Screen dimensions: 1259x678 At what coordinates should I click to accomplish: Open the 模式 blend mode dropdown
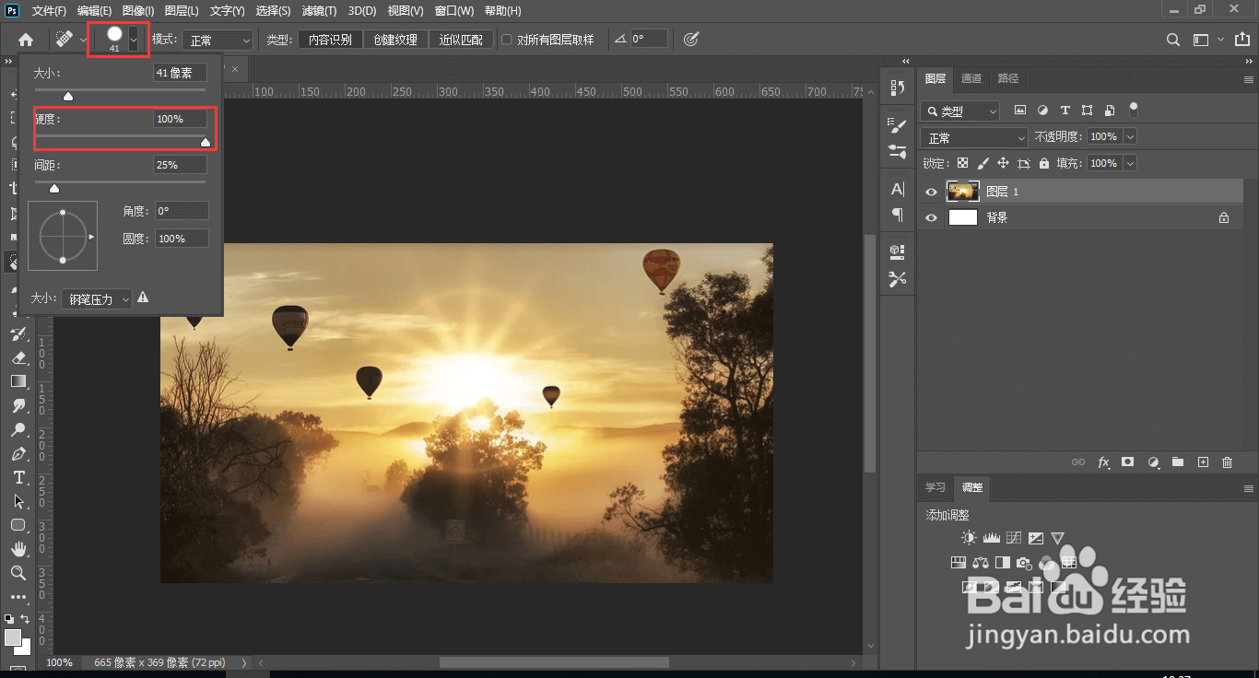[218, 40]
